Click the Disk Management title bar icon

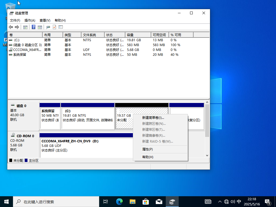pos(11,13)
